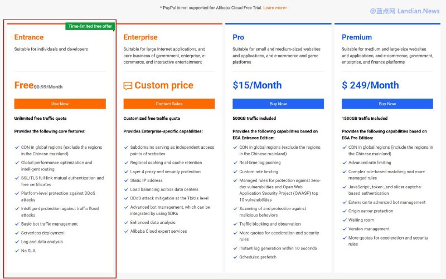Screen dimensions: 446x279
Task: Click checkmark next to Scheduled prefetch
Action: click(235, 257)
